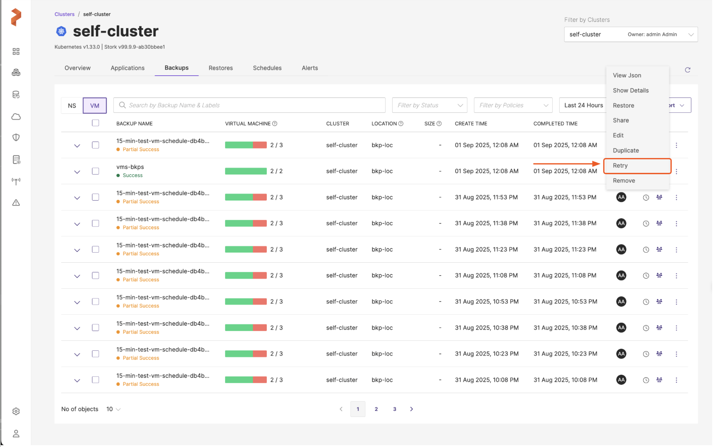Click the Search by Backup Name field
714x447 pixels.
(x=250, y=105)
